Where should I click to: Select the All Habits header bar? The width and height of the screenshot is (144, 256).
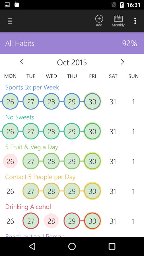[72, 43]
